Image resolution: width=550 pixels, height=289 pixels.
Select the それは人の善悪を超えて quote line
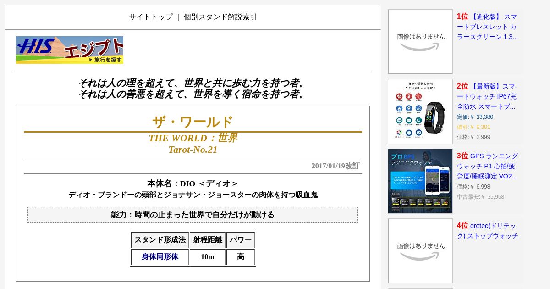192,94
